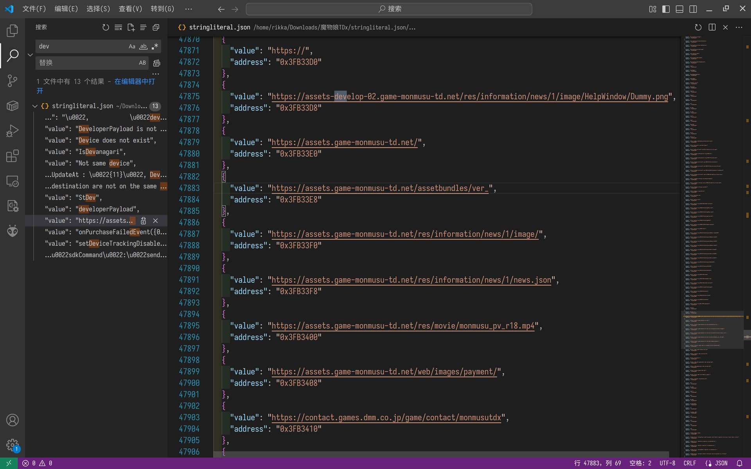Open the Explorer view in activity bar
Viewport: 751px width, 469px height.
pos(12,30)
